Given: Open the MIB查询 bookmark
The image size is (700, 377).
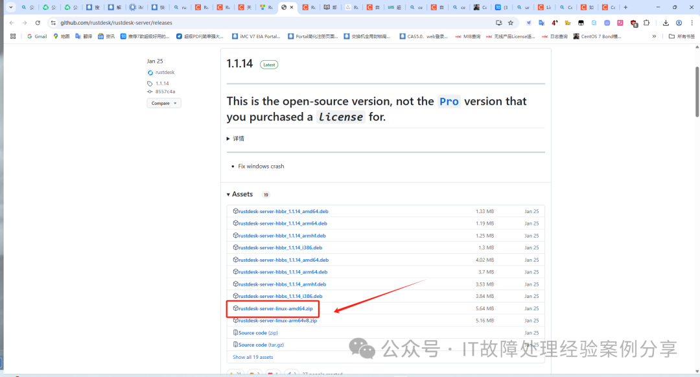Looking at the screenshot, I should (x=468, y=36).
